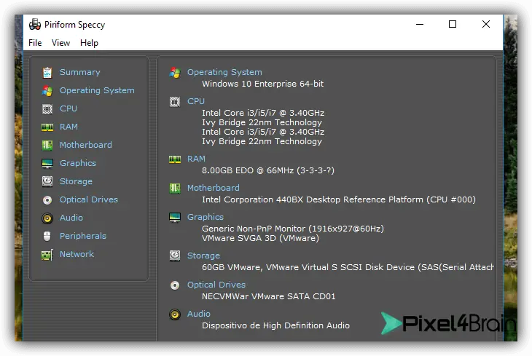This screenshot has height=356, width=532.
Task: Click the CPU chip icon in summary pane
Action: coord(175,102)
